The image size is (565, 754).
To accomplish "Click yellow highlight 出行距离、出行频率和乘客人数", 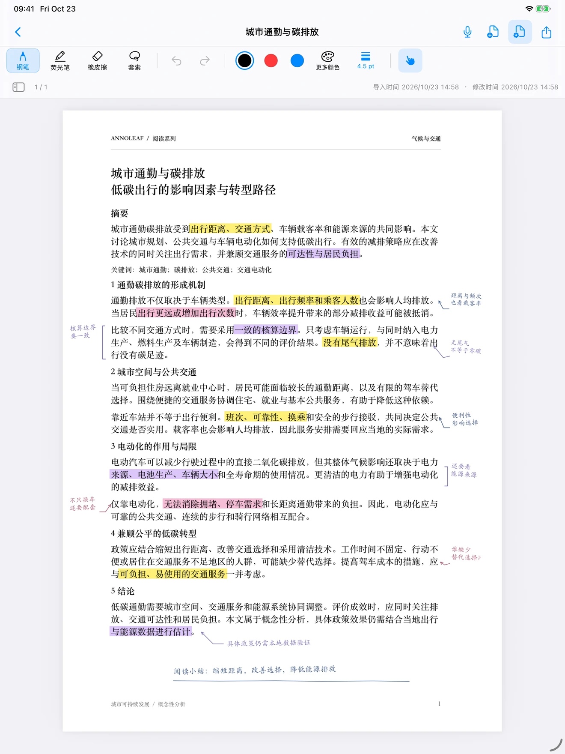I will point(296,301).
